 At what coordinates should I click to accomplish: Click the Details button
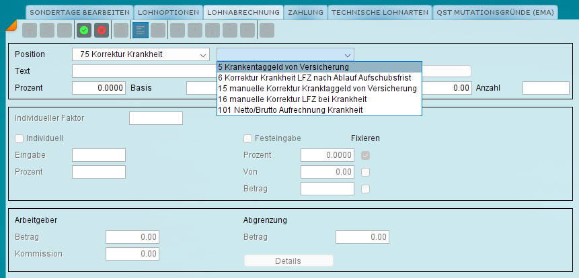point(288,261)
